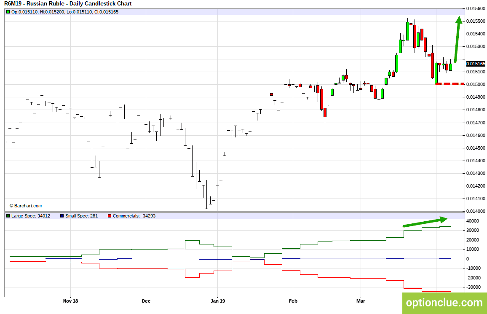
Task: Click the 20000 label on positions axis
Action: [x=472, y=240]
